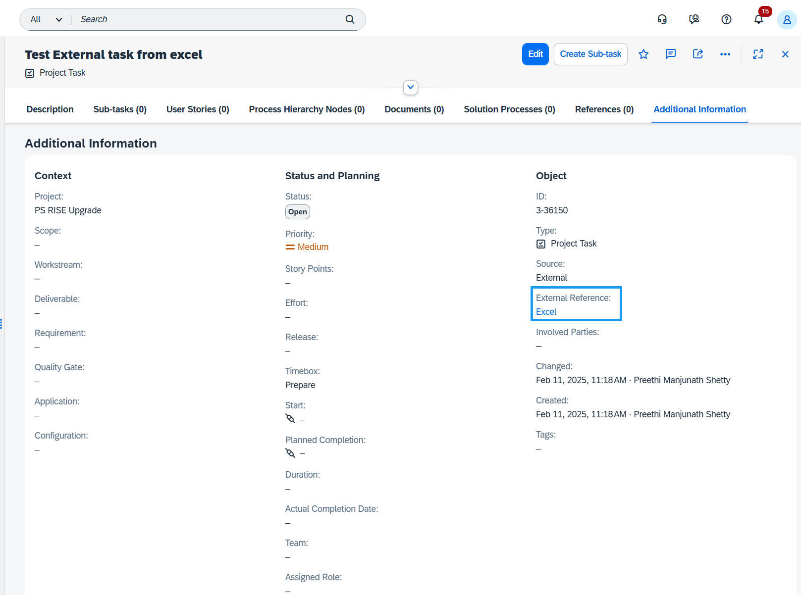Screen dimensions: 801x595
Task: Open the Excel external reference link
Action: coord(545,312)
